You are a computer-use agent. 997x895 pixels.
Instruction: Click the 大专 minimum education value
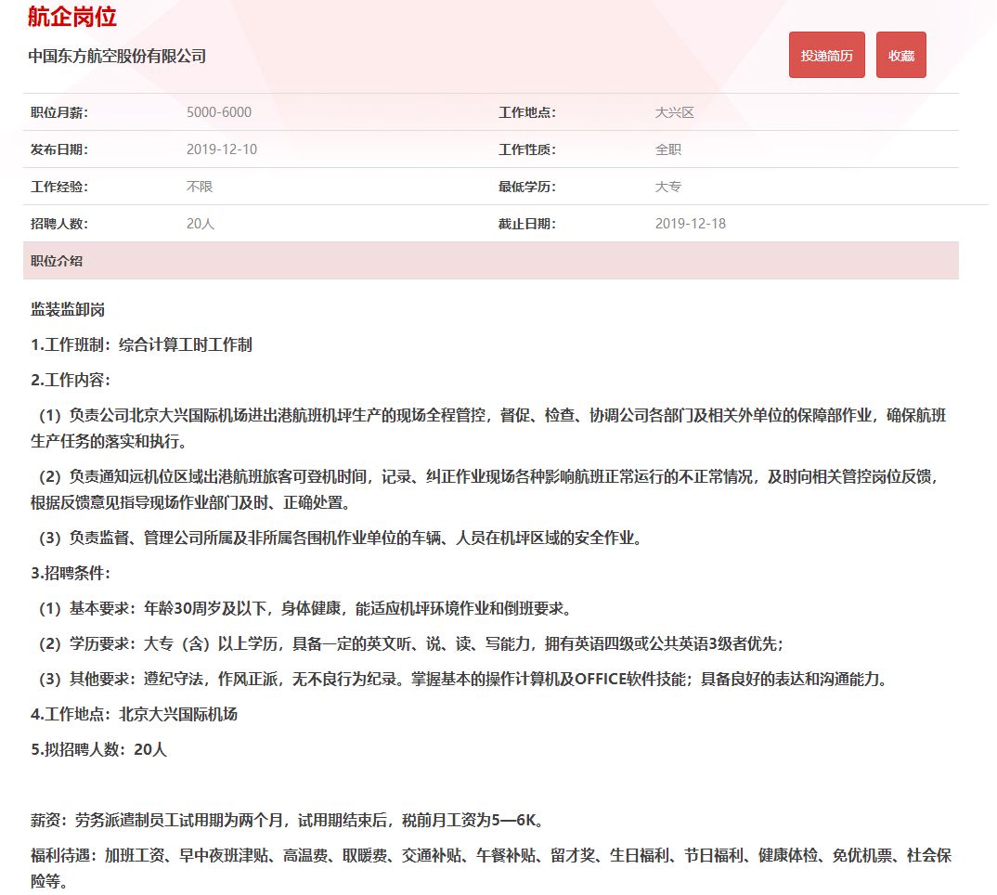point(668,187)
